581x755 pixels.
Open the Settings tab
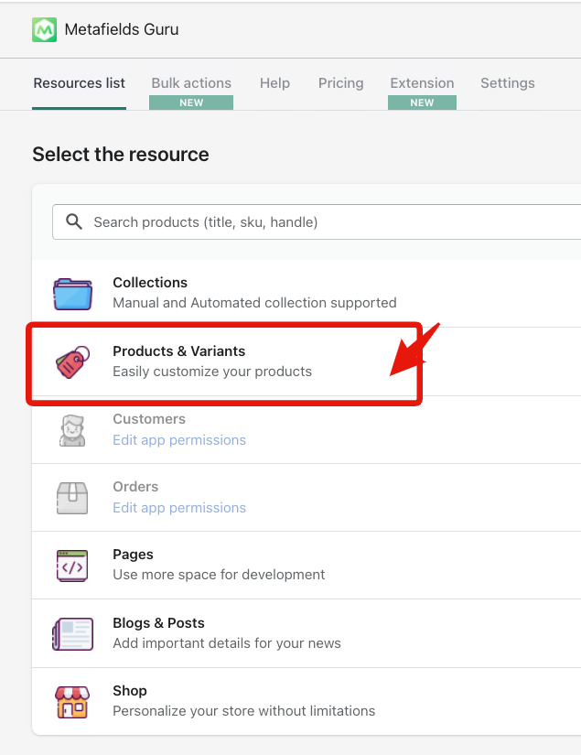tap(508, 83)
